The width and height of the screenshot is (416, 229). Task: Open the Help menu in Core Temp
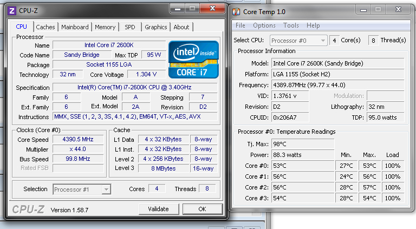click(x=313, y=25)
